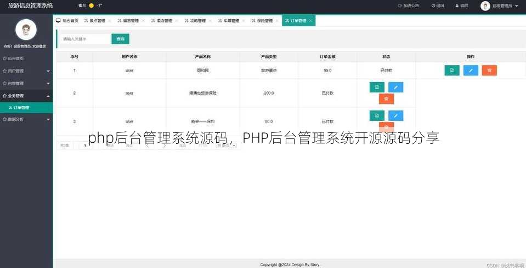526x268 pixels.
Task: Click the 200.0 value cell
Action: (269, 93)
